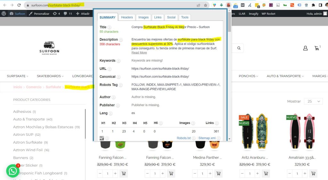This screenshot has height=180, width=328.
Task: Open the Añadir admin bar item
Action: coord(83,13)
